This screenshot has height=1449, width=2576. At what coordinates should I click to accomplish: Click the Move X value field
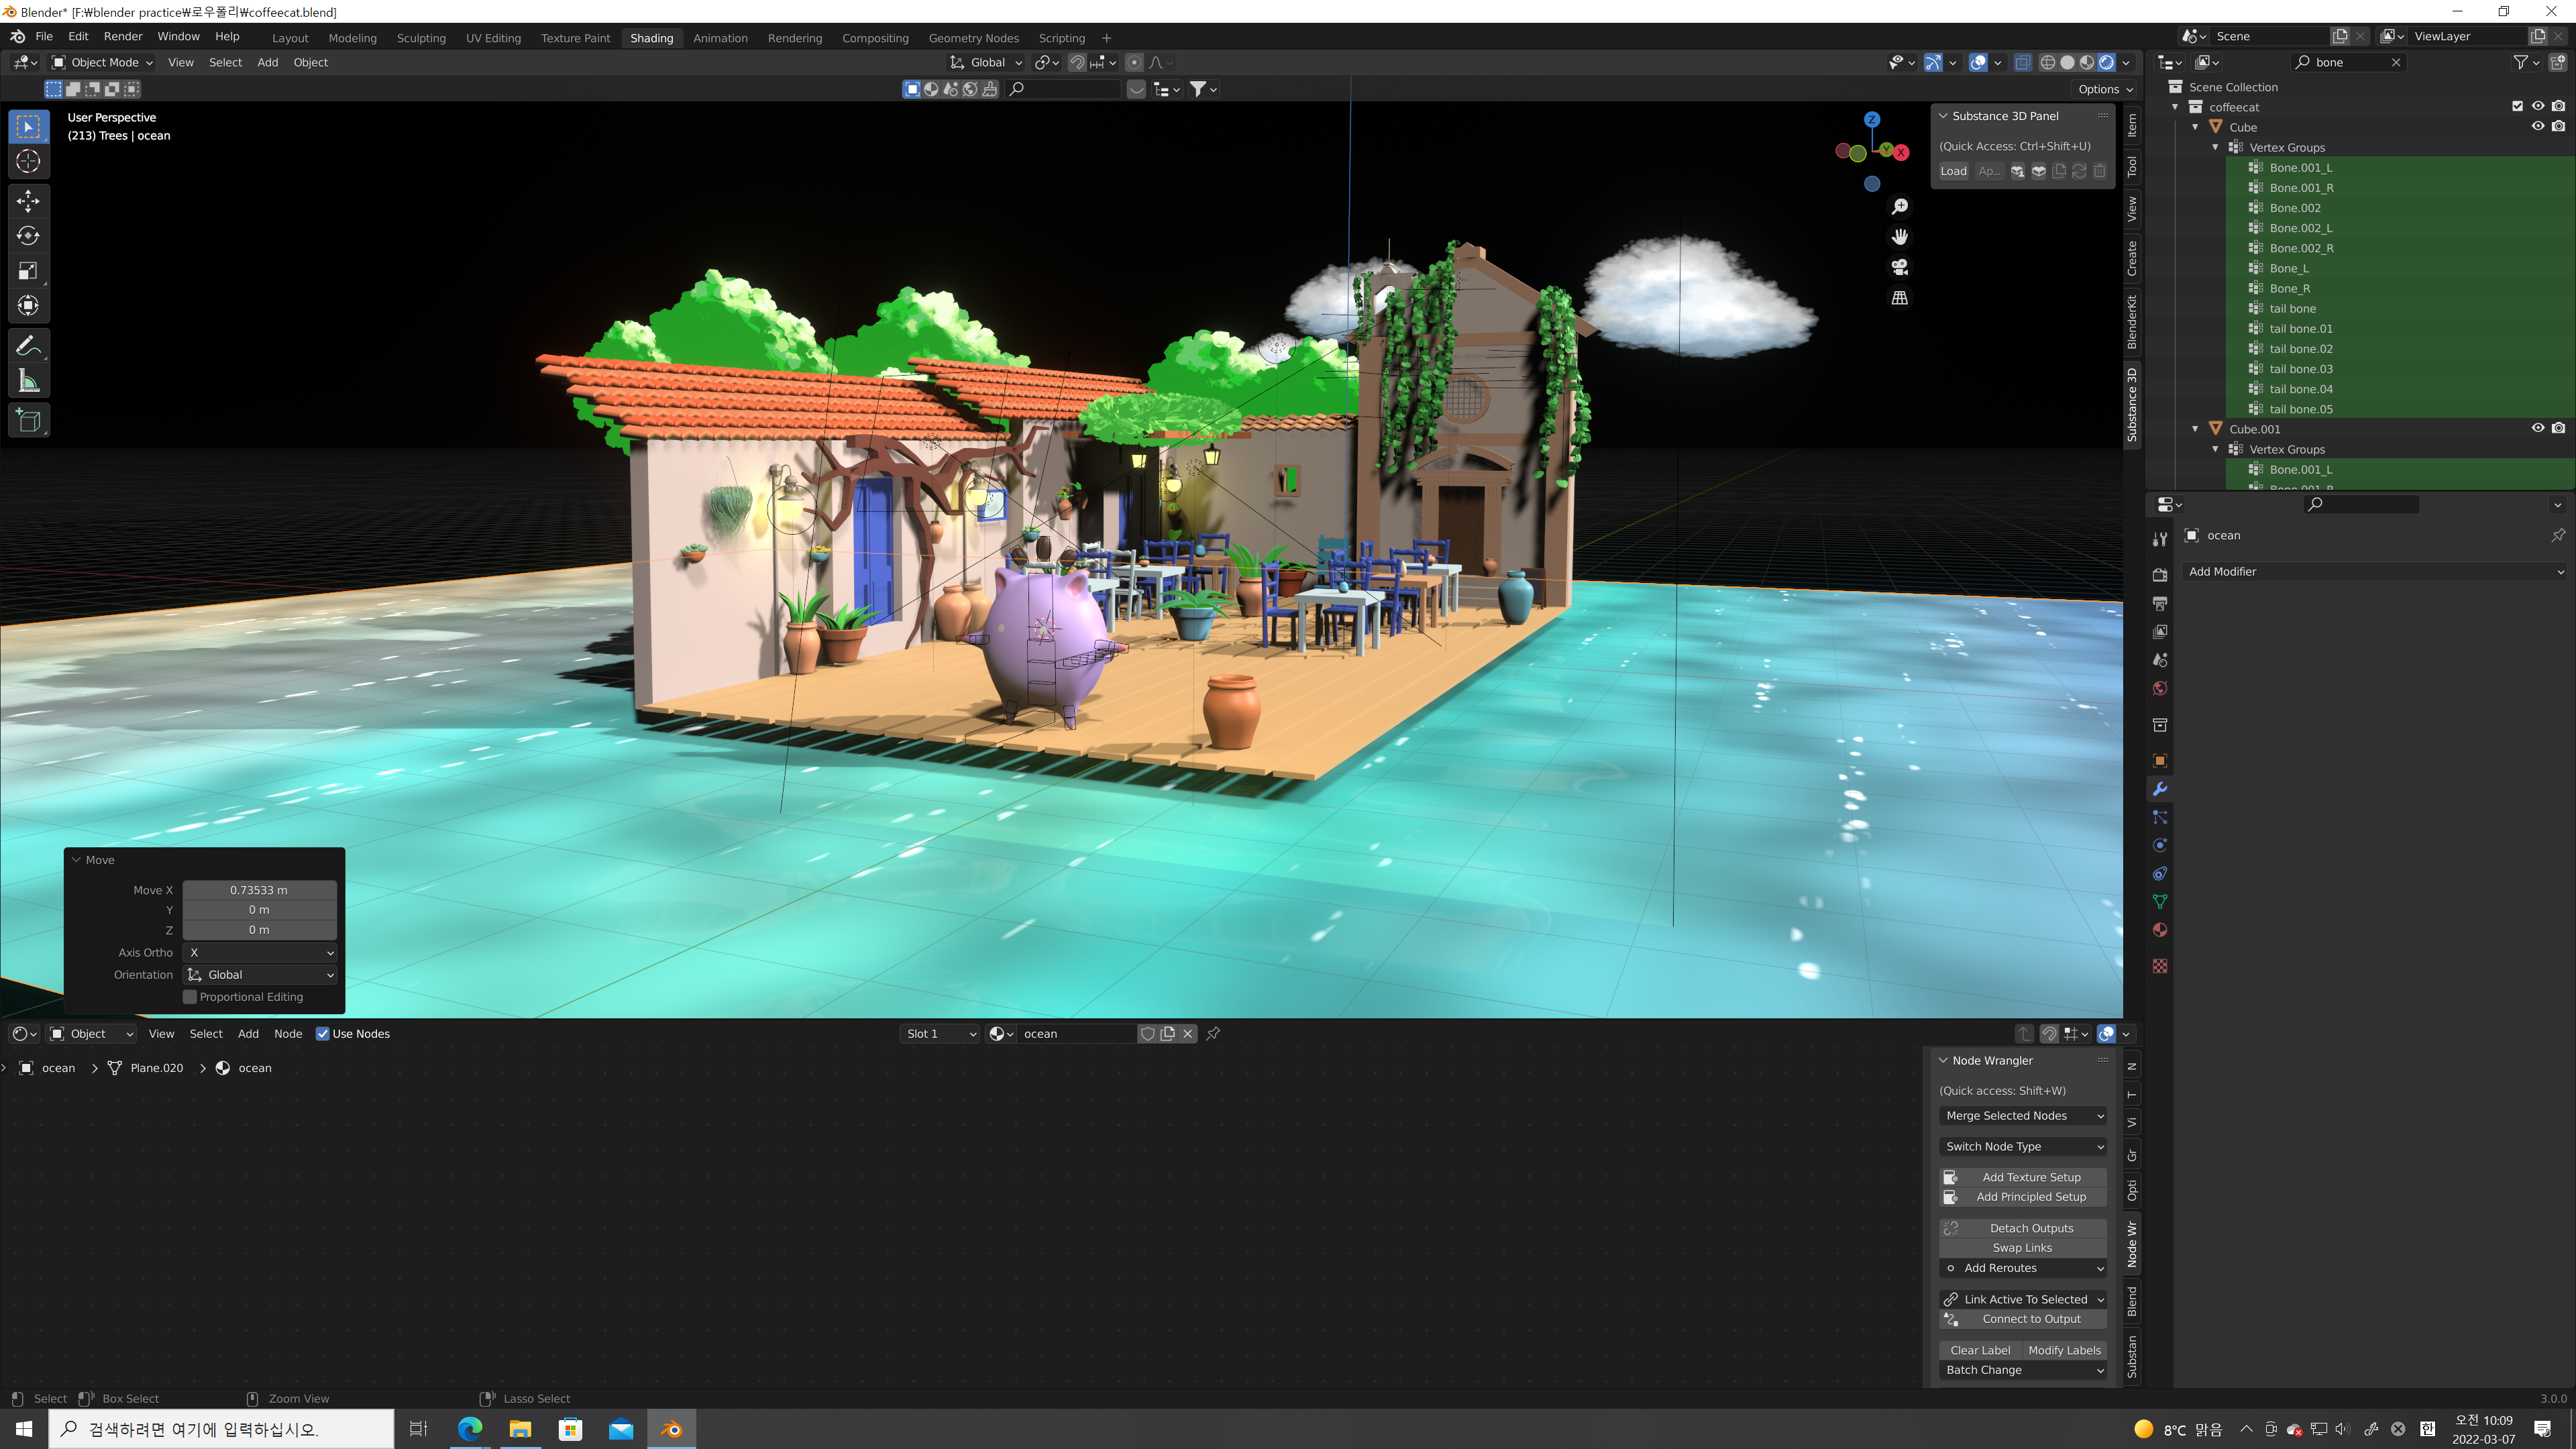tap(259, 890)
